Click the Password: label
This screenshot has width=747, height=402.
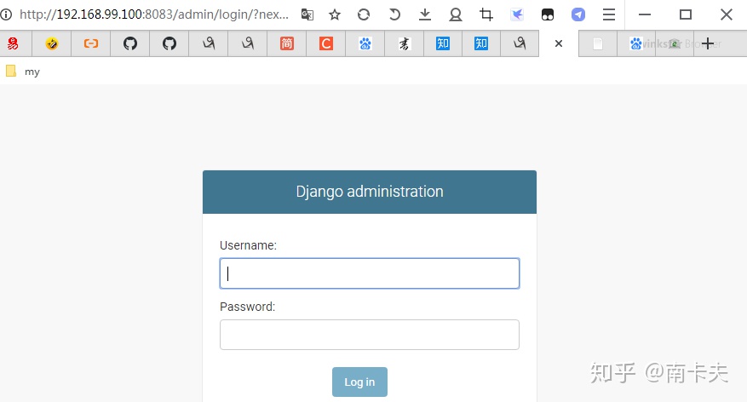coord(247,307)
